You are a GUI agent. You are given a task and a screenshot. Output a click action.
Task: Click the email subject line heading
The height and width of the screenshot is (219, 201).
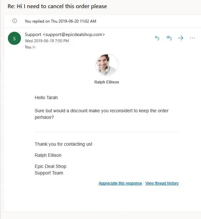click(57, 6)
